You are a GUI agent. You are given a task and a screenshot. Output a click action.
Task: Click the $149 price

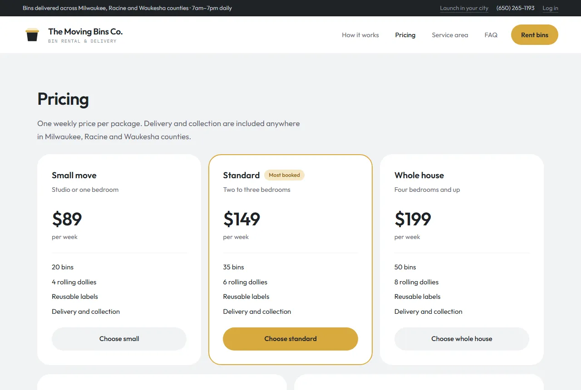pos(241,219)
